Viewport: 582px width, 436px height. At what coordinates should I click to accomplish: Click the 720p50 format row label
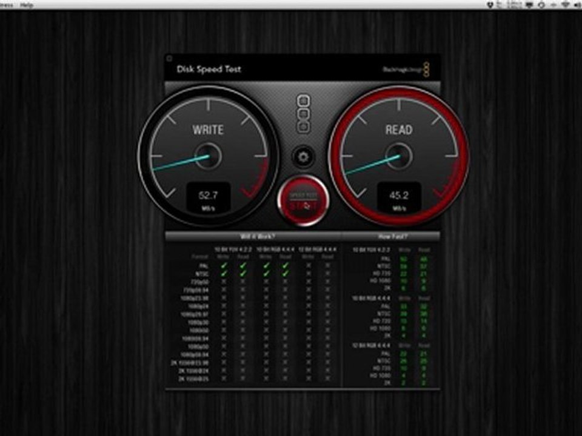(x=200, y=282)
